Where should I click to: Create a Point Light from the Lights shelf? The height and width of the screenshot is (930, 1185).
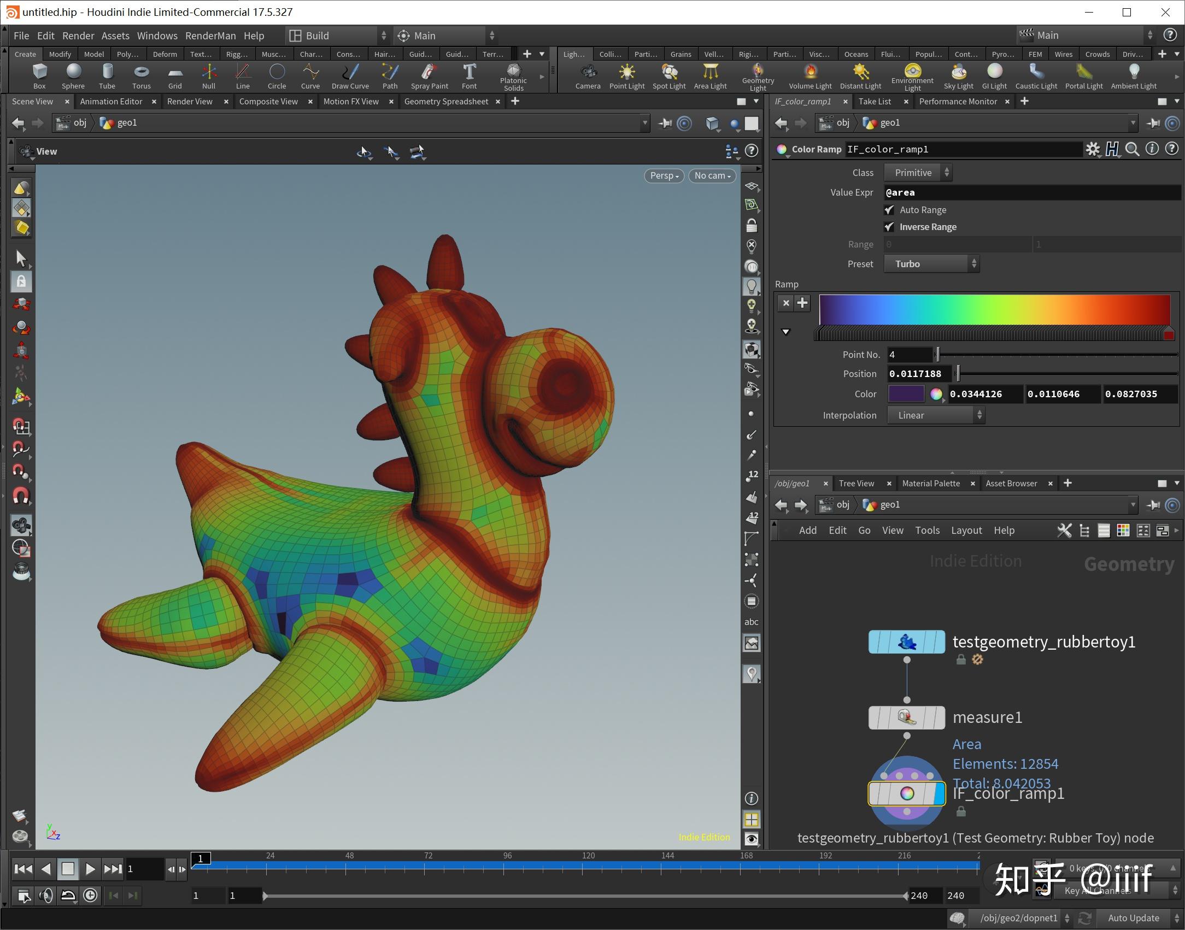627,75
